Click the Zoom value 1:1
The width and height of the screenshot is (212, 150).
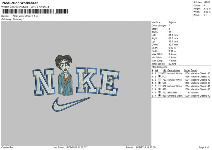pyautogui.click(x=205, y=15)
